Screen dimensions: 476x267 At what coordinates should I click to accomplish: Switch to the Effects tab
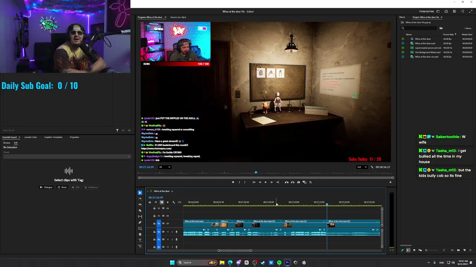click(x=402, y=17)
